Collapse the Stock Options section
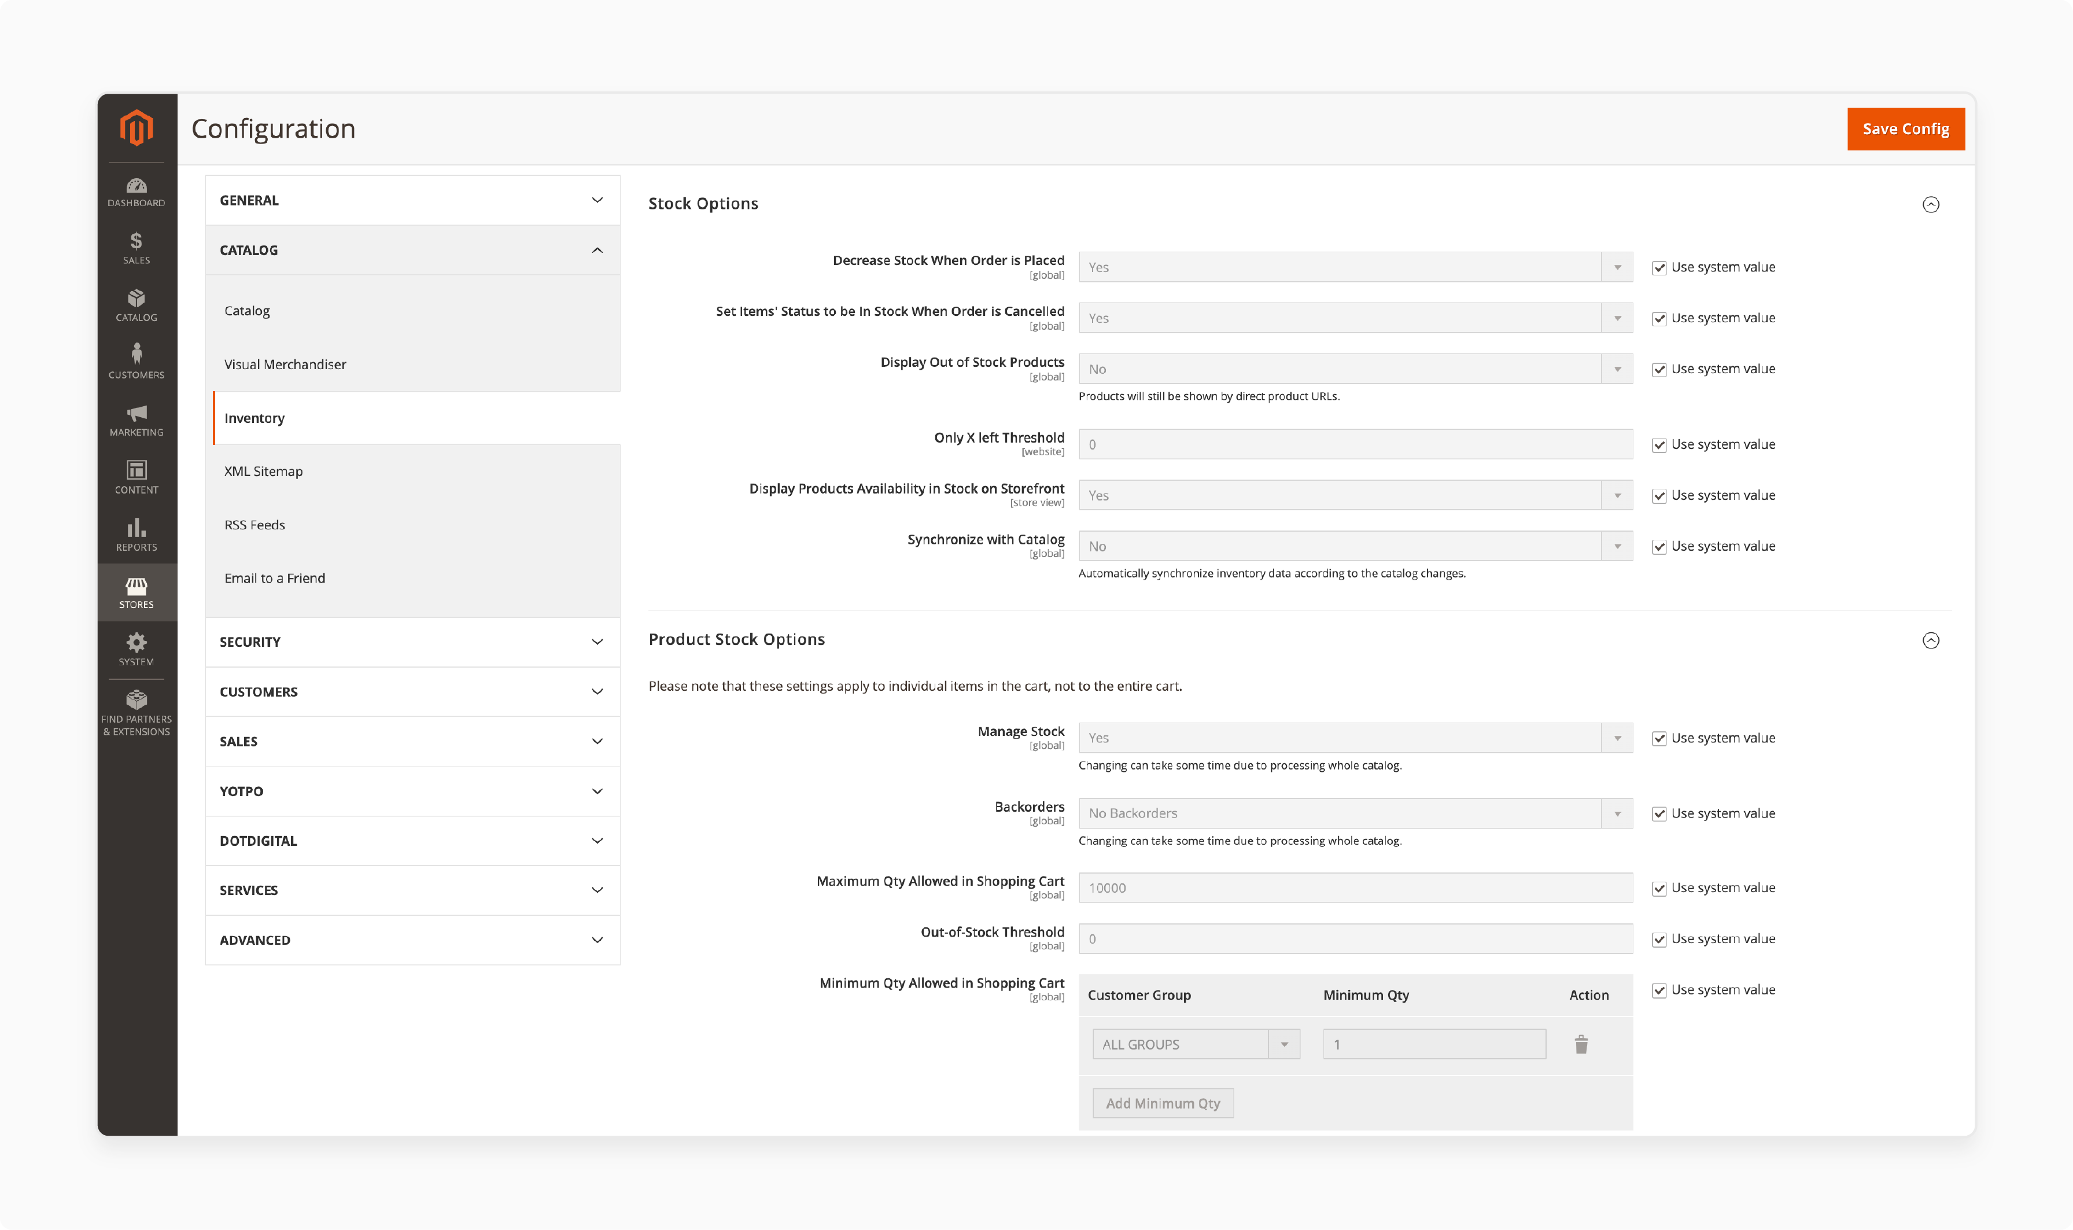This screenshot has height=1230, width=2073. click(1931, 205)
